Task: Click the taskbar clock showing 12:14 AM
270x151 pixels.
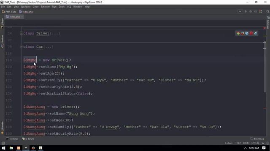Action: [254, 148]
